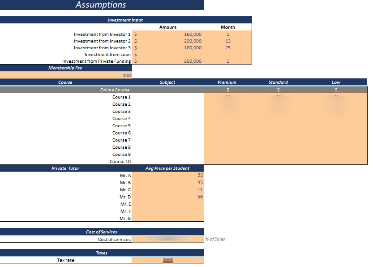Select the Investor 2 amount 200,000
Viewport: 373px width, 267px height.
tap(193, 41)
